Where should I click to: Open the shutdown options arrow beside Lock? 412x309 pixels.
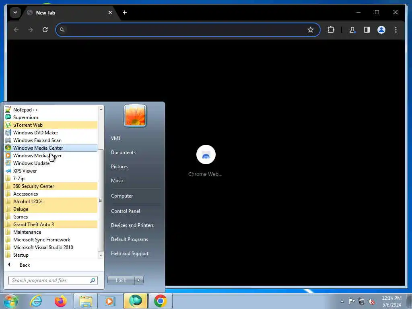(139, 280)
